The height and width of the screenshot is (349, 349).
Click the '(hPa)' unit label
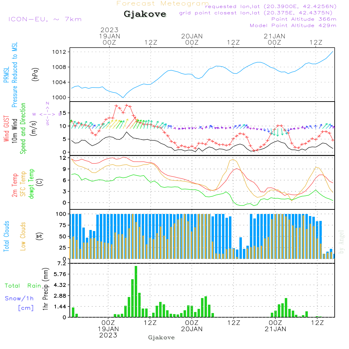tap(35, 75)
